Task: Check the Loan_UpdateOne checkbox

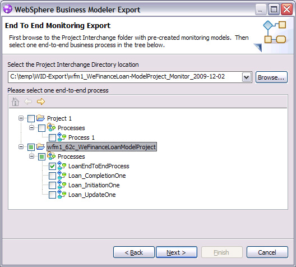Action: tap(52, 195)
